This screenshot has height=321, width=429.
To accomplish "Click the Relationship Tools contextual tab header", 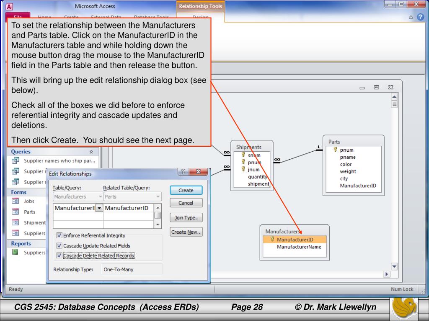I will click(x=200, y=6).
